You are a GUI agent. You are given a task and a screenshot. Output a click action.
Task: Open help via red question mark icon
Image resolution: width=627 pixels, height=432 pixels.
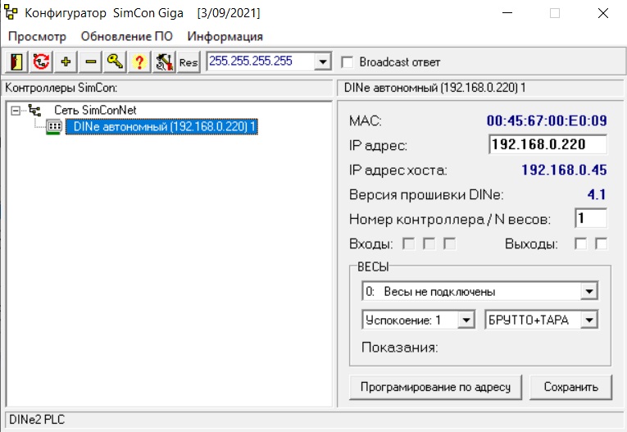(139, 62)
